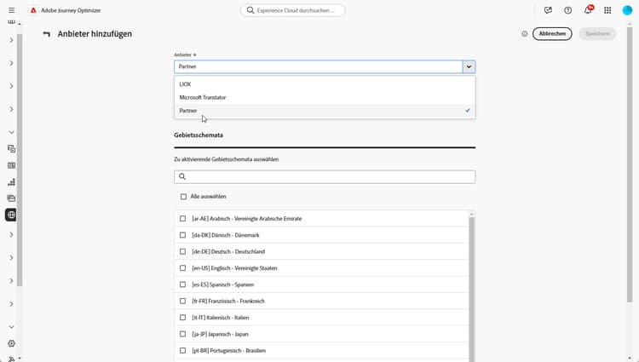This screenshot has height=362, width=639.
Task: Tick the [fr-FR] Französisch - Frankreich checkbox
Action: click(183, 301)
